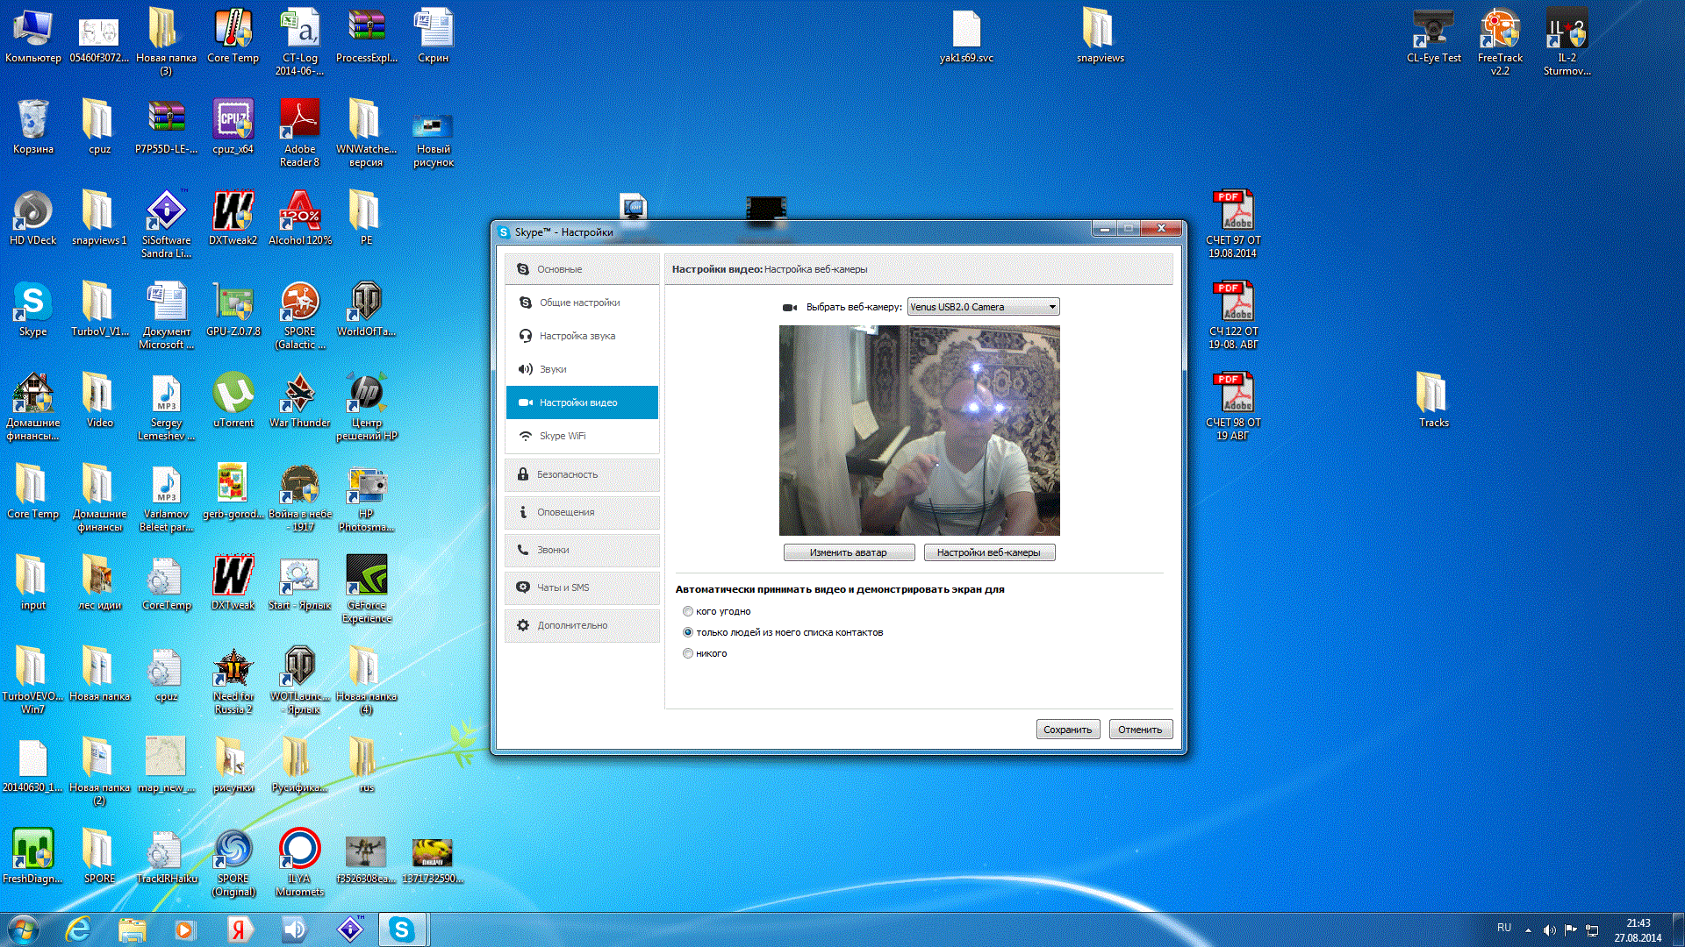Click the webcam video preview
The height and width of the screenshot is (947, 1685).
(x=919, y=431)
